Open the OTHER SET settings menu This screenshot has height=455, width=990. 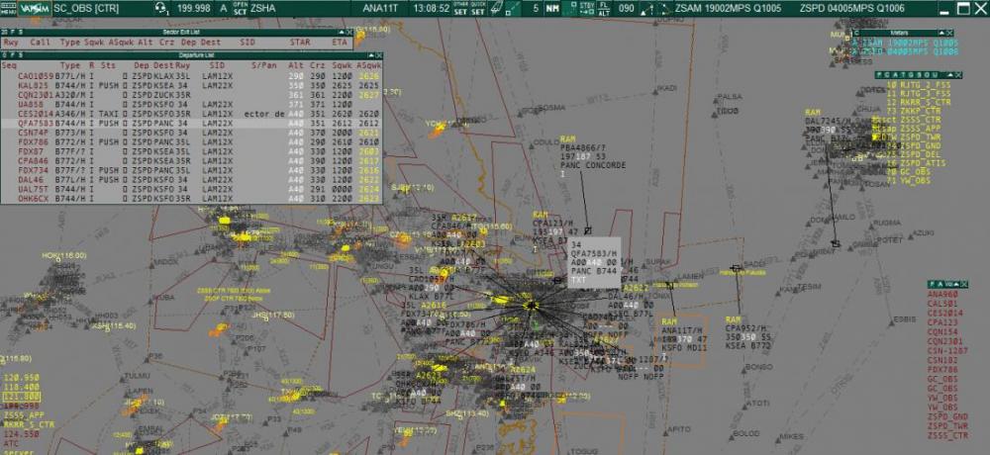461,8
